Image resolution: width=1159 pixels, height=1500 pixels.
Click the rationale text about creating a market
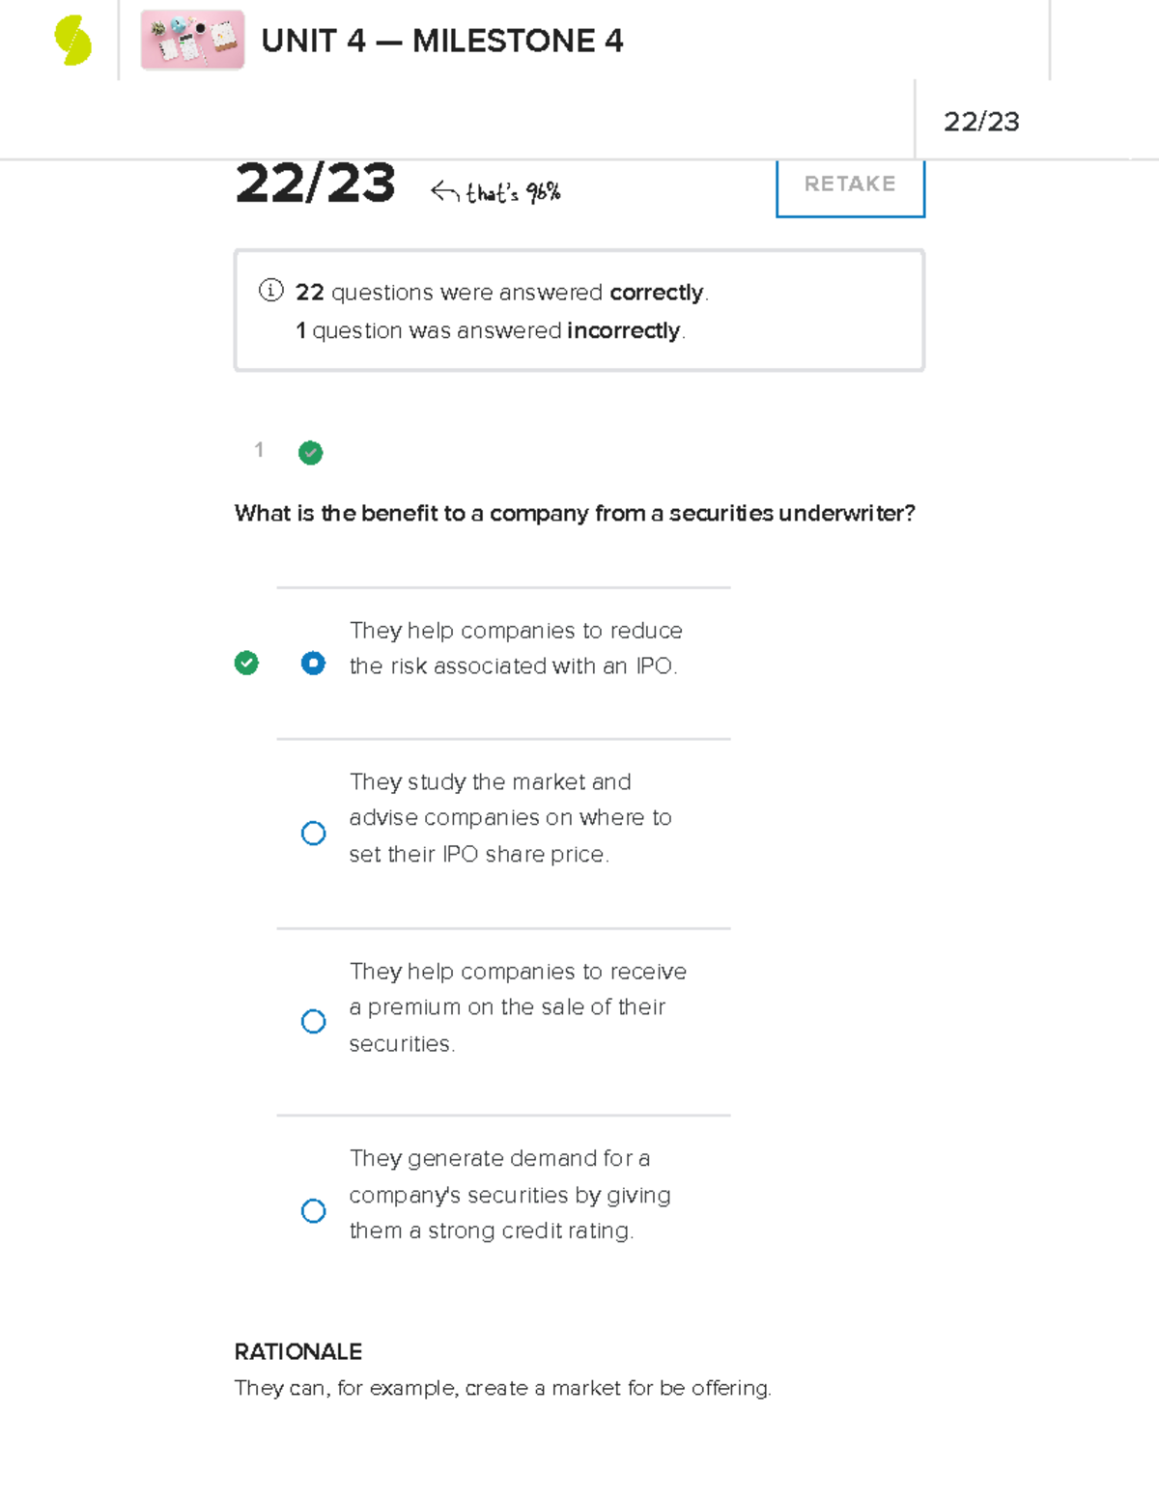pyautogui.click(x=503, y=1388)
